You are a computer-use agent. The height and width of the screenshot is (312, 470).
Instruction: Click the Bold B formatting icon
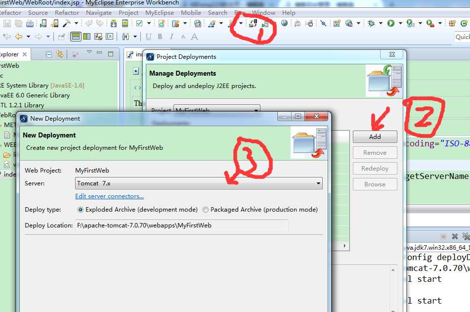coord(160,37)
